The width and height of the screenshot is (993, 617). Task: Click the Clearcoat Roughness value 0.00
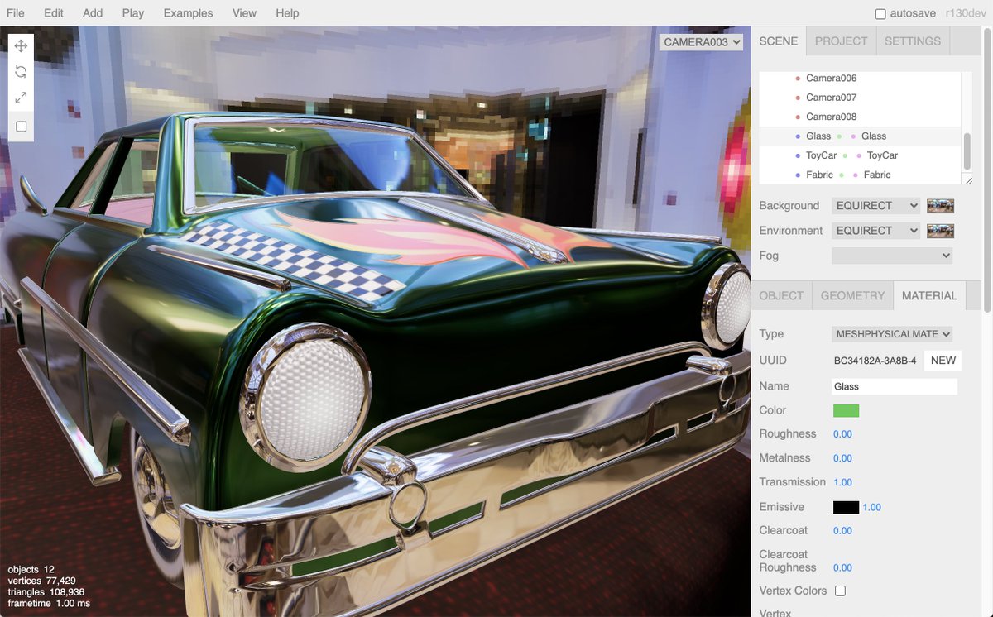coord(842,567)
